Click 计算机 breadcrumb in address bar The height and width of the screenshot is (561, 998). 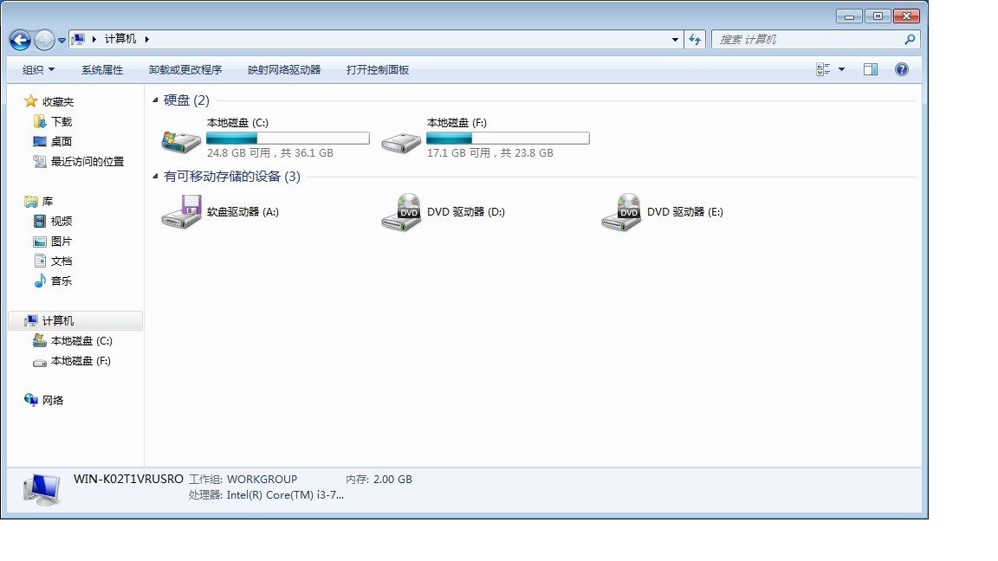pos(120,39)
